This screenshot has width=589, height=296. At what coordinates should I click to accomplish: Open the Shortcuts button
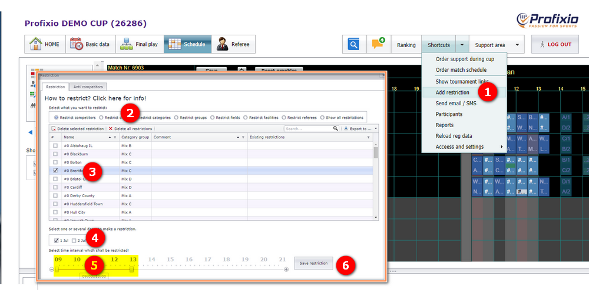[439, 45]
